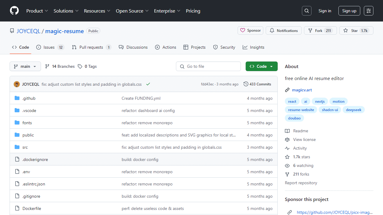Expand the Enterprise menu
The image size is (383, 215).
click(167, 11)
